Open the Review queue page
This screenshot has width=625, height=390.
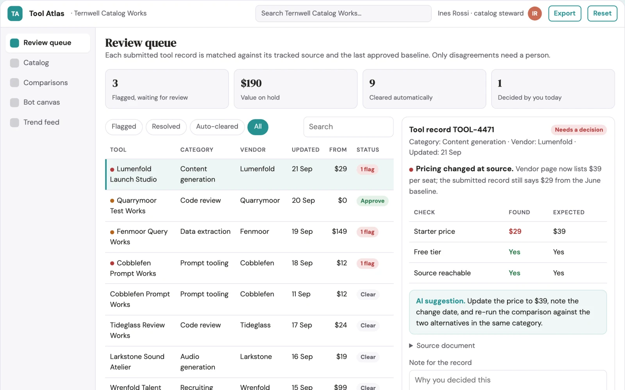point(48,43)
